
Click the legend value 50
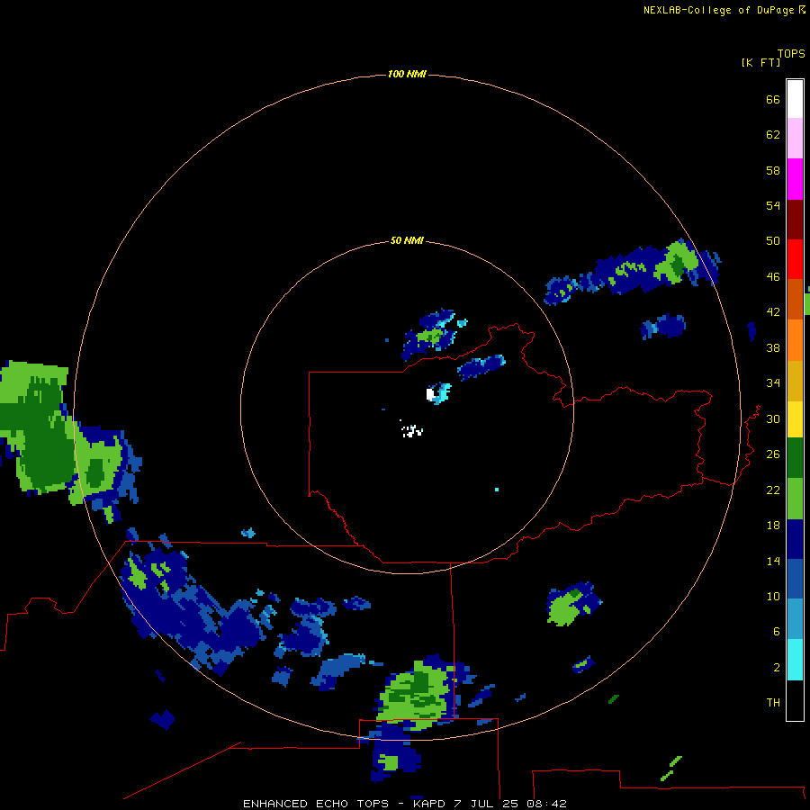773,241
